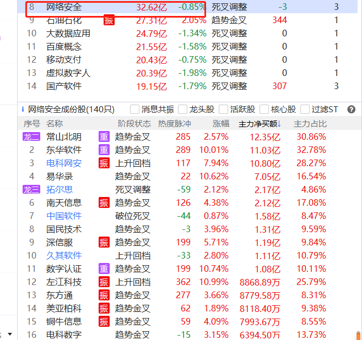Enable the 过滤ST checkbox
Screen dimensions: 362x340
pyautogui.click(x=305, y=109)
